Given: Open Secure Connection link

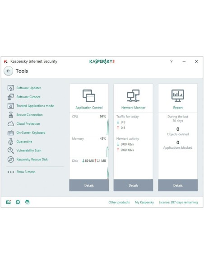Looking at the screenshot, I should [30, 115].
